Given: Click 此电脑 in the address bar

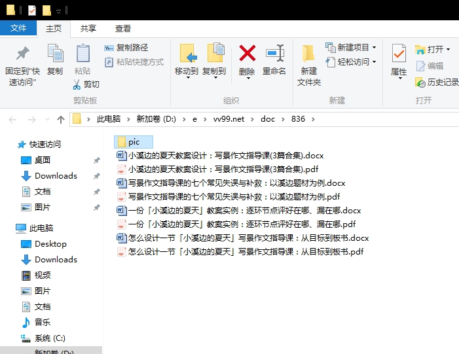Looking at the screenshot, I should 109,119.
